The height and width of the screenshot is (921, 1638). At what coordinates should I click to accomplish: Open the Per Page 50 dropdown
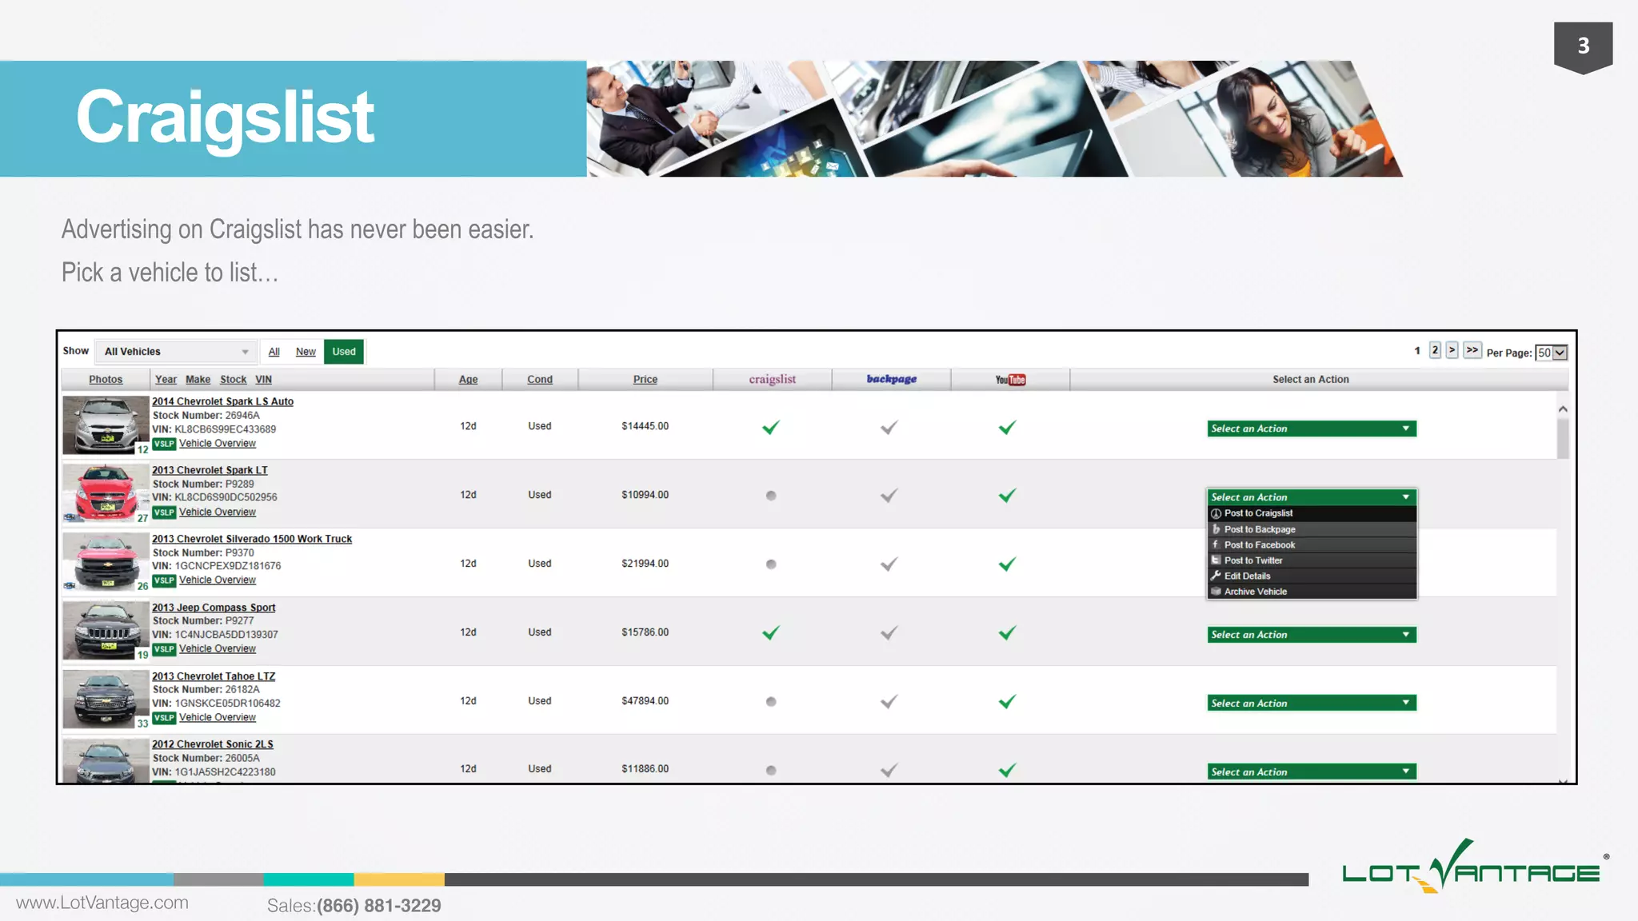coord(1551,353)
